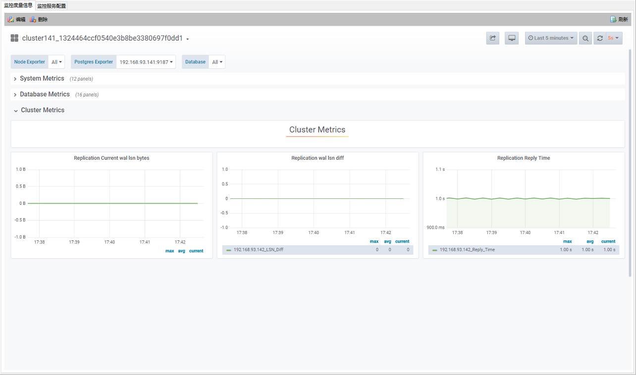The width and height of the screenshot is (636, 375).
Task: Click the Postgres Exporter variable label
Action: pos(94,62)
